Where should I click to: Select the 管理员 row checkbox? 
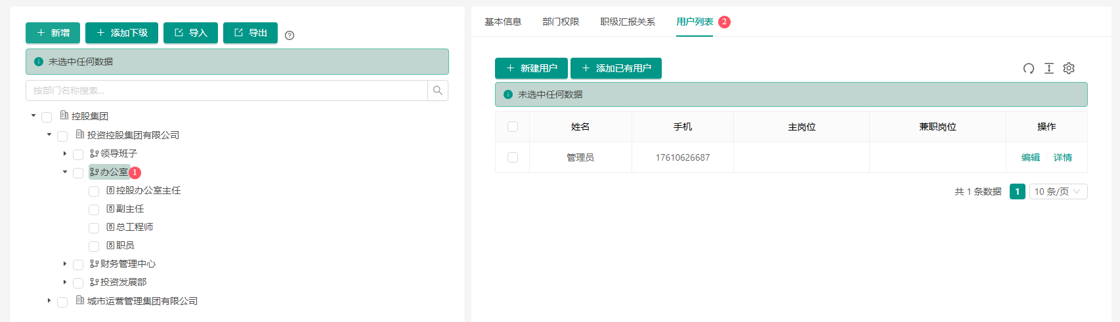click(x=513, y=157)
